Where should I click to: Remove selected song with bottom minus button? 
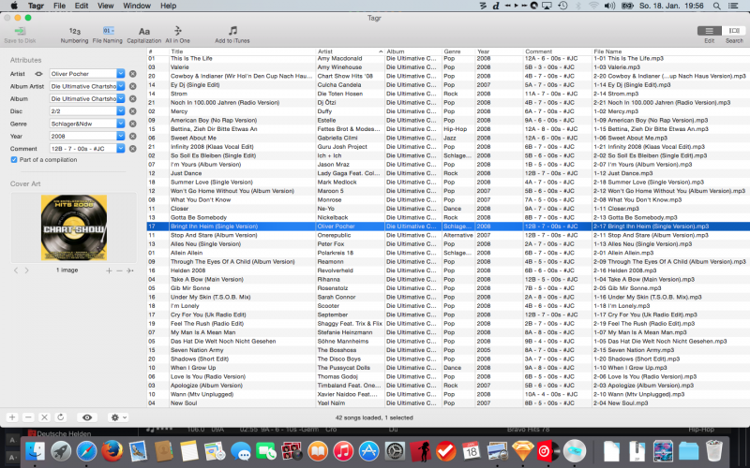point(28,417)
